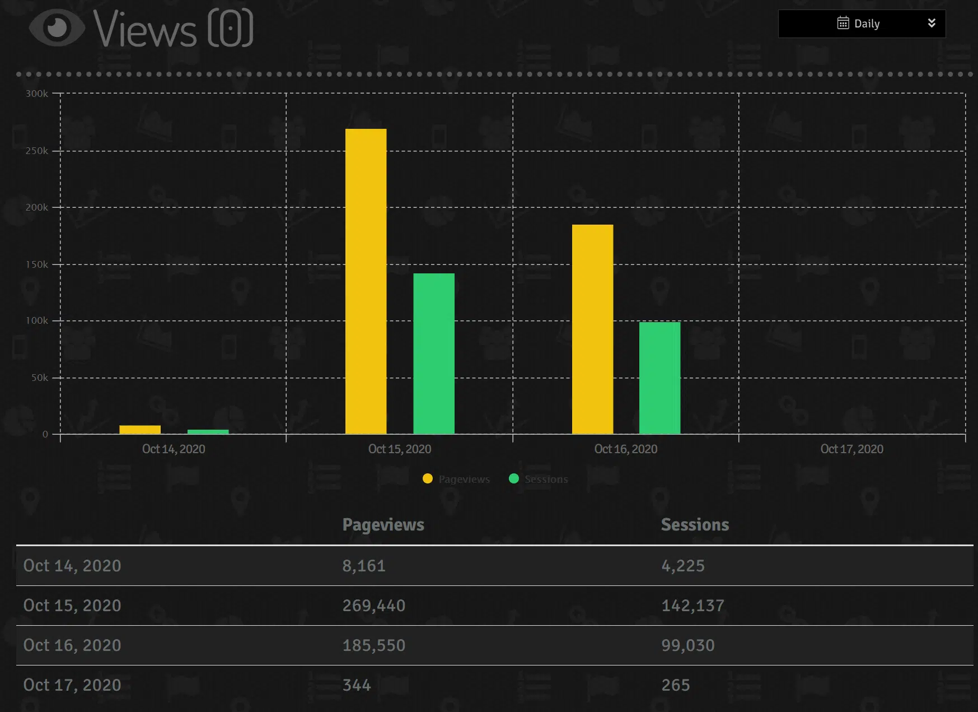The height and width of the screenshot is (712, 978).
Task: Click the green Sessions bar for Oct 15
Action: point(433,353)
